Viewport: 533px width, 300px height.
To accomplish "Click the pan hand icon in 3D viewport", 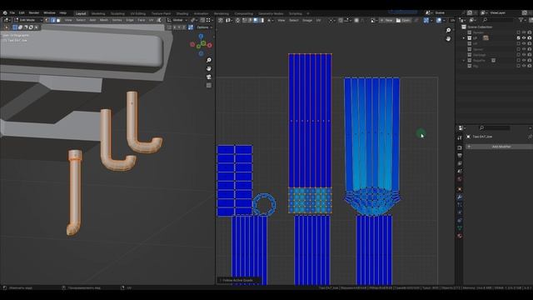I will 209,68.
